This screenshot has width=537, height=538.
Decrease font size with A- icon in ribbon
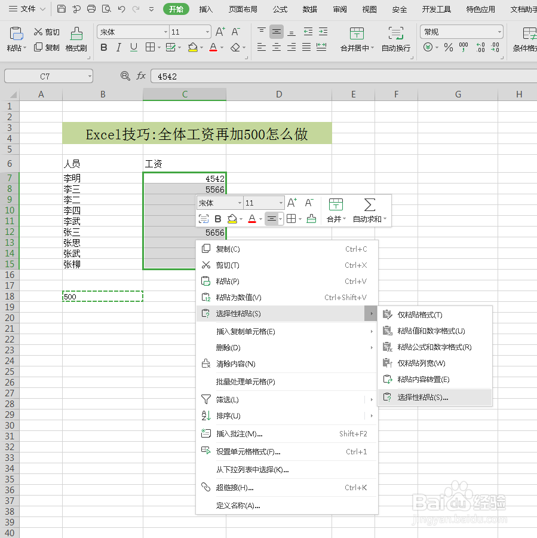235,32
